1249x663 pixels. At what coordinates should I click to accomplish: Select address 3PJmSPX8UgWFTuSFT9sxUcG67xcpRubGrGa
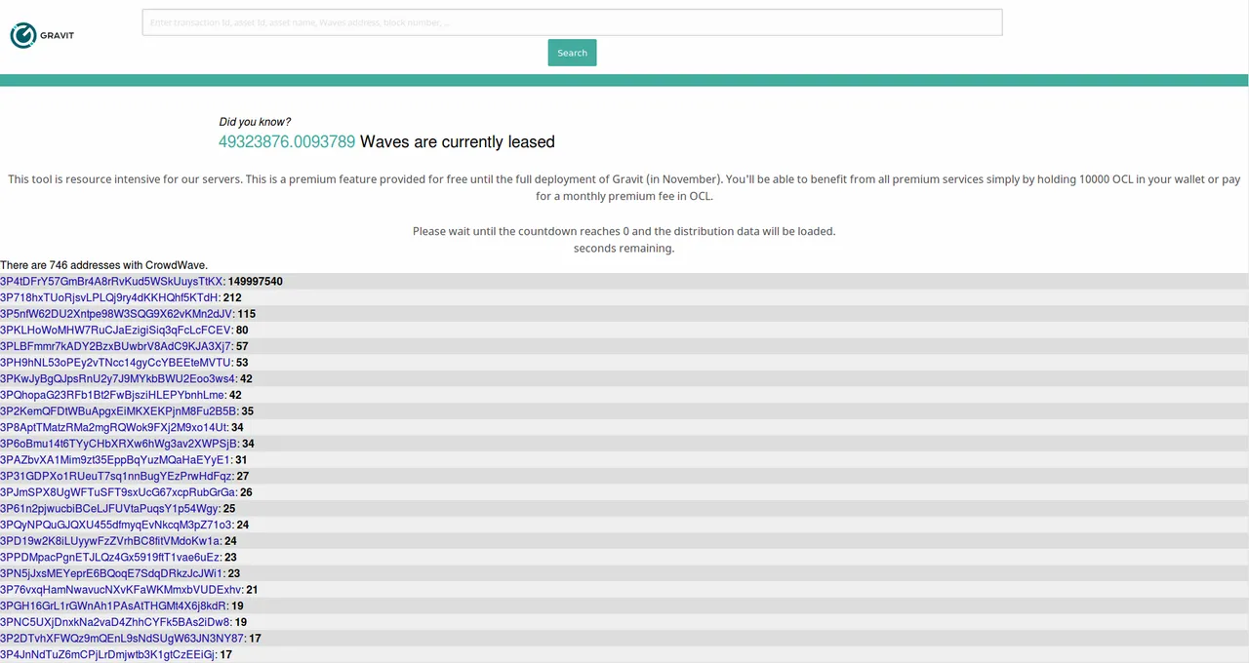[x=118, y=492]
